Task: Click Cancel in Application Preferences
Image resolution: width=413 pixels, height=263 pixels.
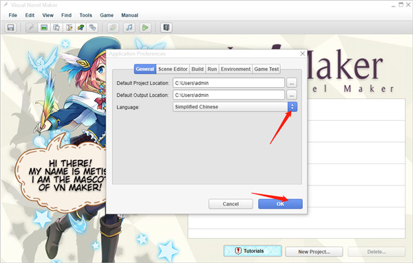Action: click(231, 204)
